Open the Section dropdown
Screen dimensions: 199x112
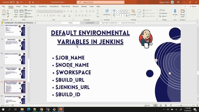(x=29, y=16)
